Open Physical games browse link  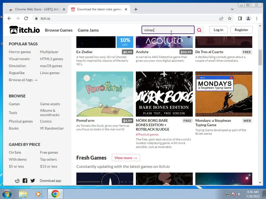point(21,121)
